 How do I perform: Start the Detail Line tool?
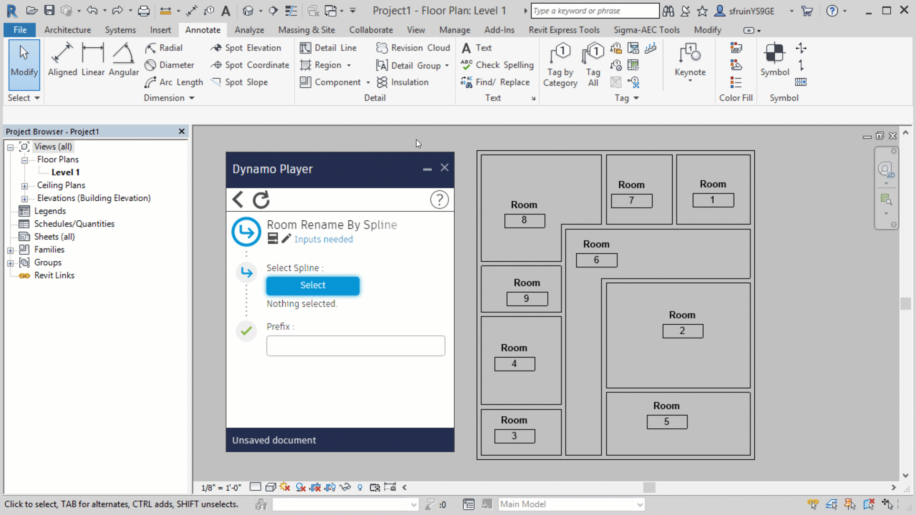point(328,48)
